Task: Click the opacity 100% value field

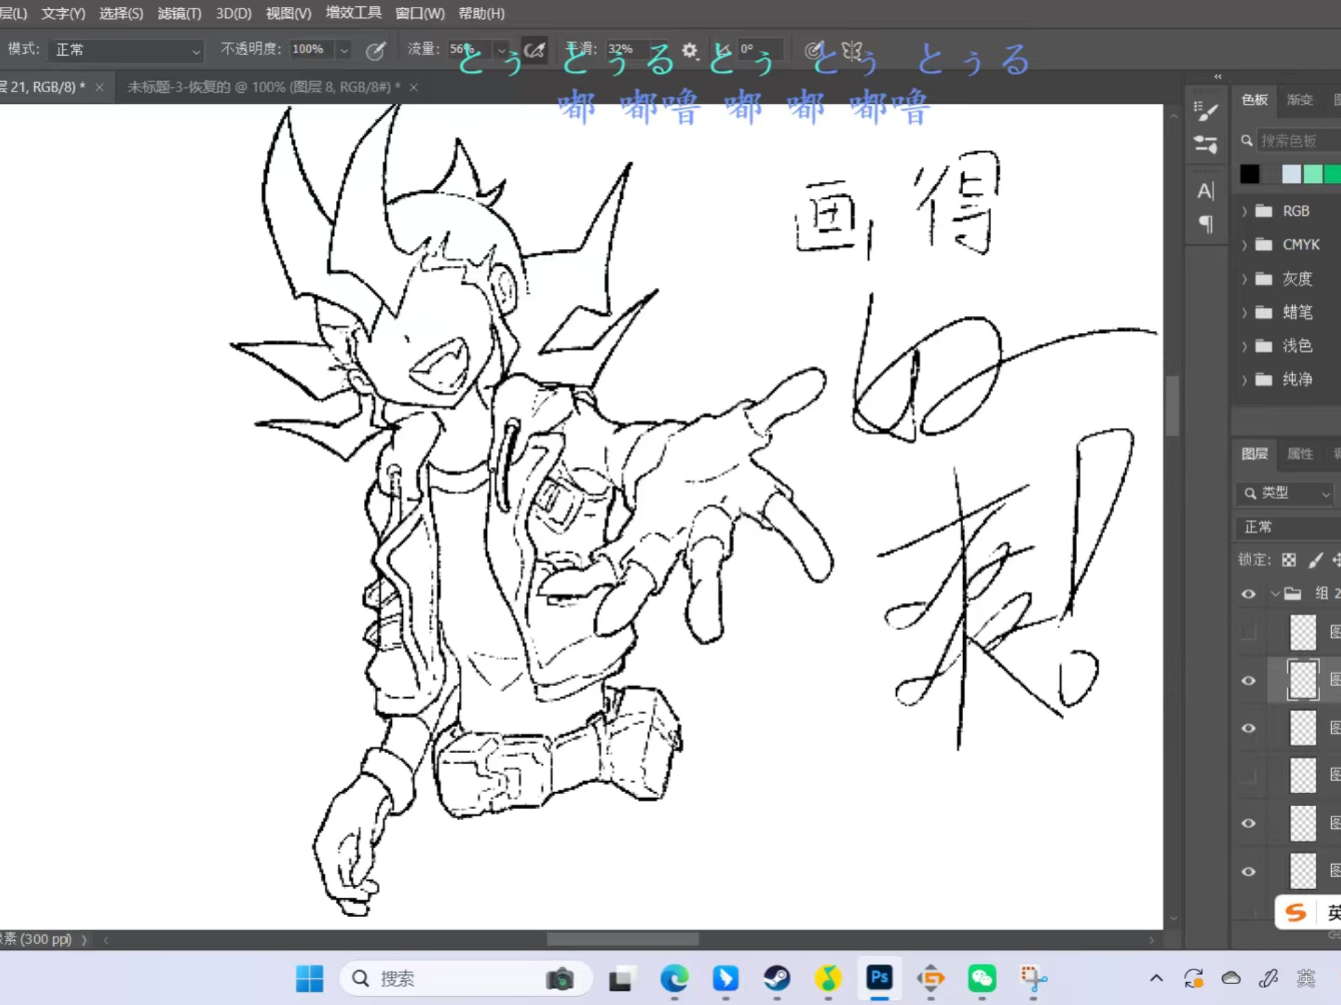Action: pyautogui.click(x=312, y=50)
